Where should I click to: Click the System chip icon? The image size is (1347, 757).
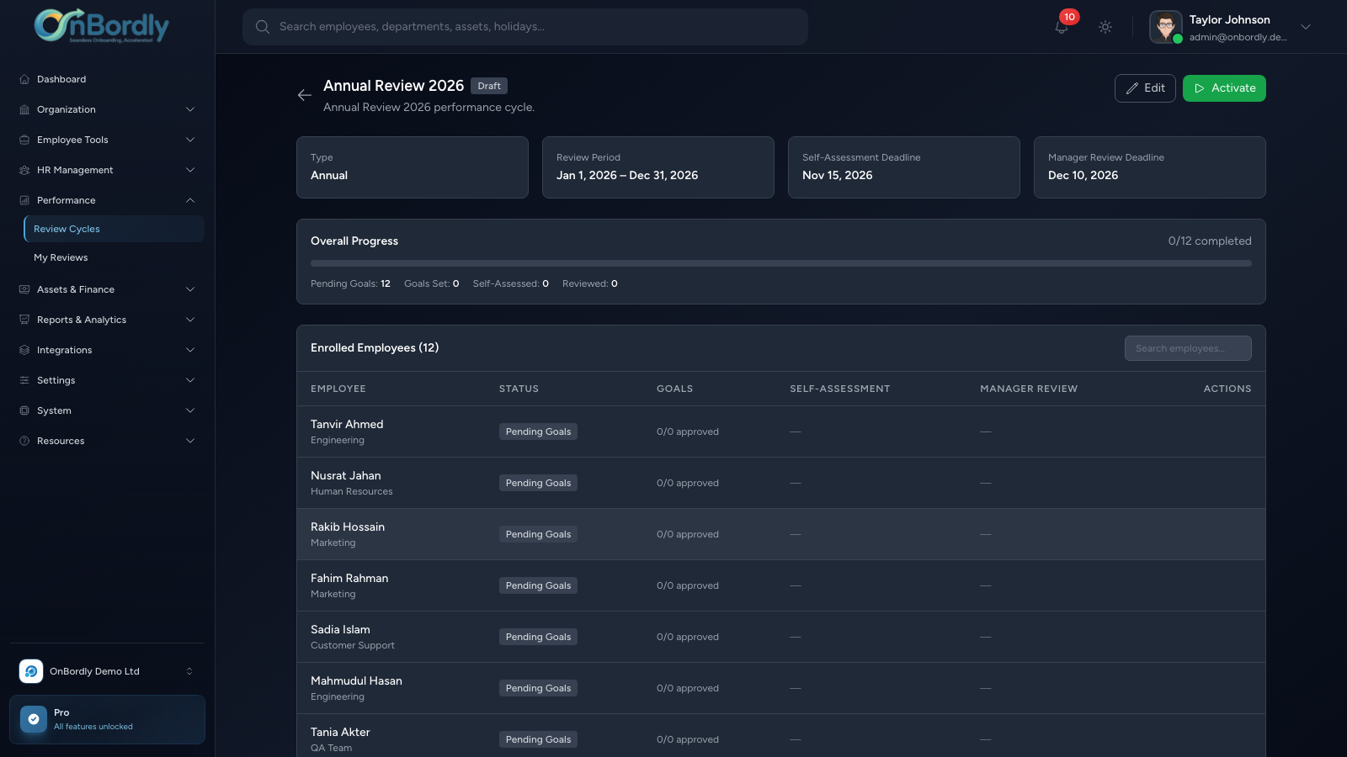tap(24, 410)
